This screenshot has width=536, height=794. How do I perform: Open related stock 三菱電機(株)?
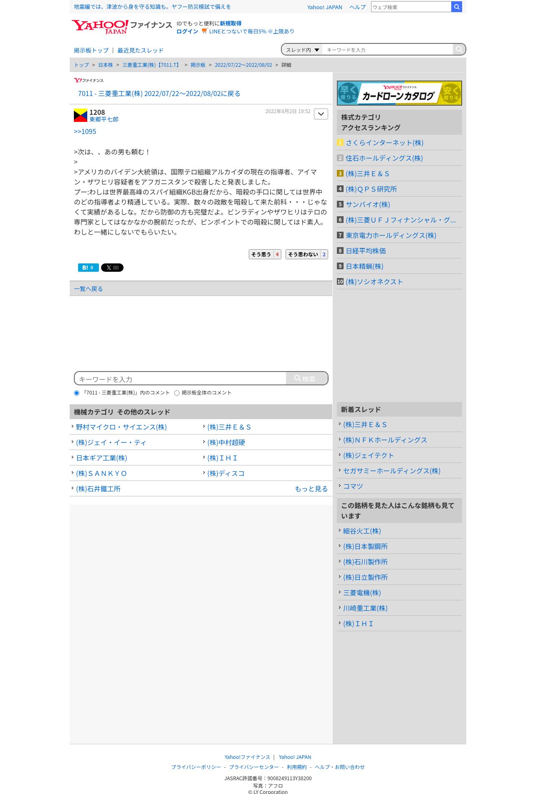pyautogui.click(x=362, y=593)
